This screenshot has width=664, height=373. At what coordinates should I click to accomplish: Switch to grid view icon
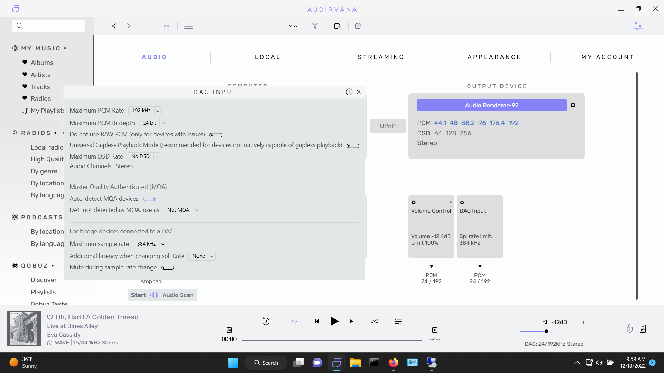166,26
